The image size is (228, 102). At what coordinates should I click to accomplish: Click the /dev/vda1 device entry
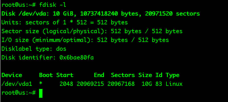(x=17, y=84)
